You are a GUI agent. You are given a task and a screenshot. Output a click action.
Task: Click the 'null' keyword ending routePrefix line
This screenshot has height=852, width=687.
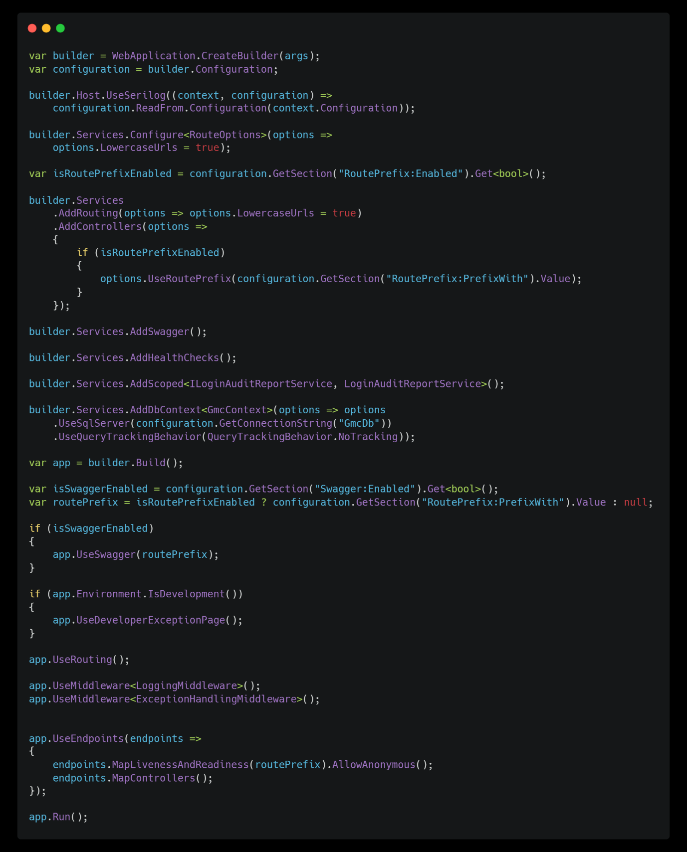[x=636, y=502]
